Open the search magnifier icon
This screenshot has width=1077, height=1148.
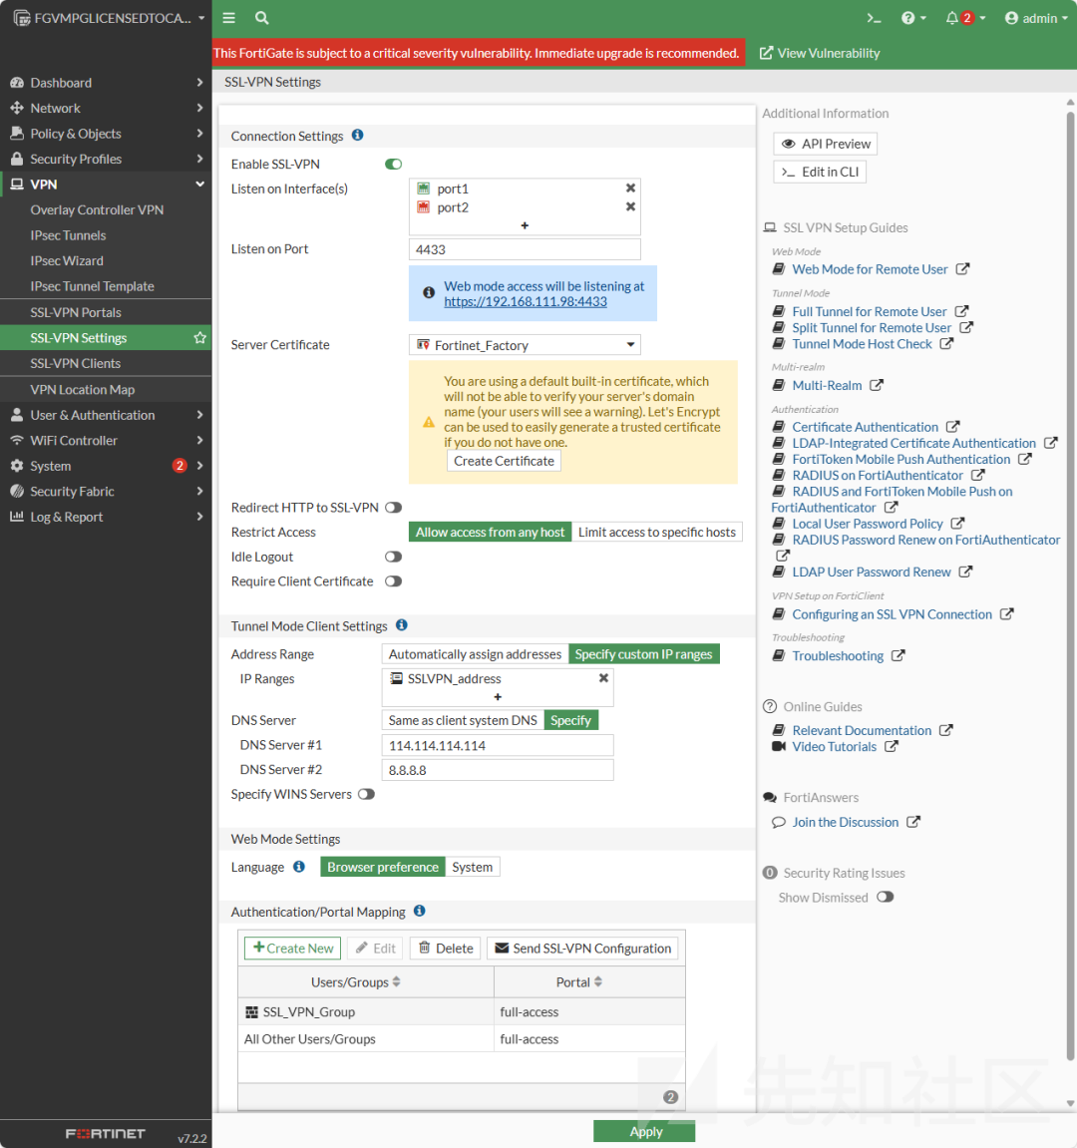261,18
